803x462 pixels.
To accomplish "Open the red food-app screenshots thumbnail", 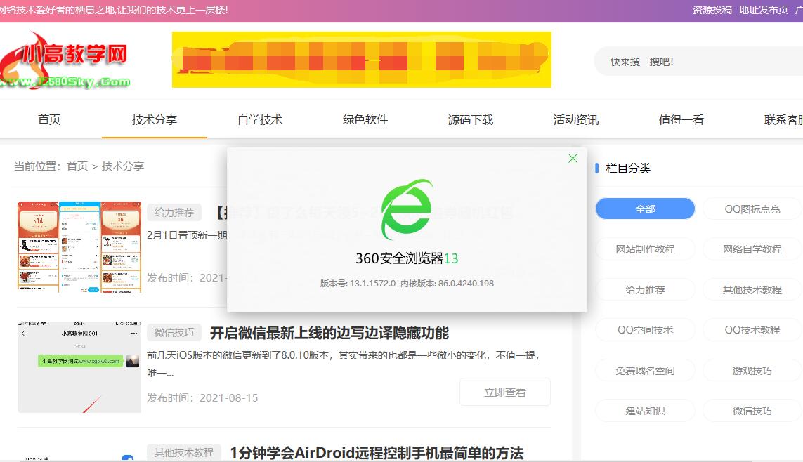I will [x=79, y=247].
